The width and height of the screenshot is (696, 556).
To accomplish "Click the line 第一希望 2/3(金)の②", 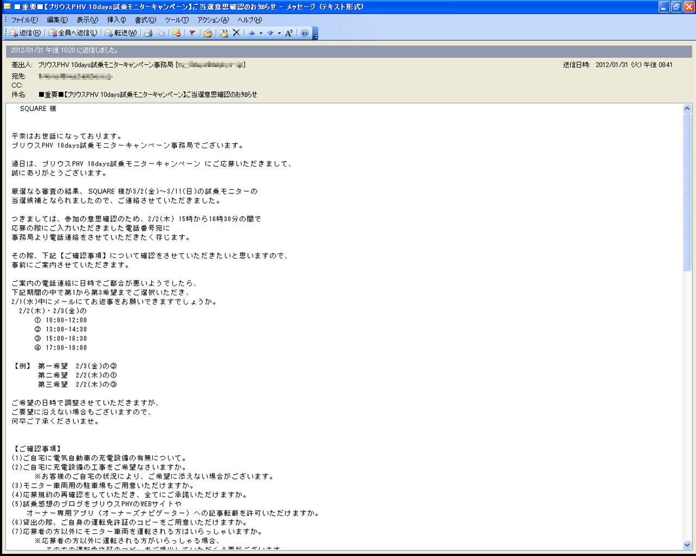I will click(x=77, y=367).
